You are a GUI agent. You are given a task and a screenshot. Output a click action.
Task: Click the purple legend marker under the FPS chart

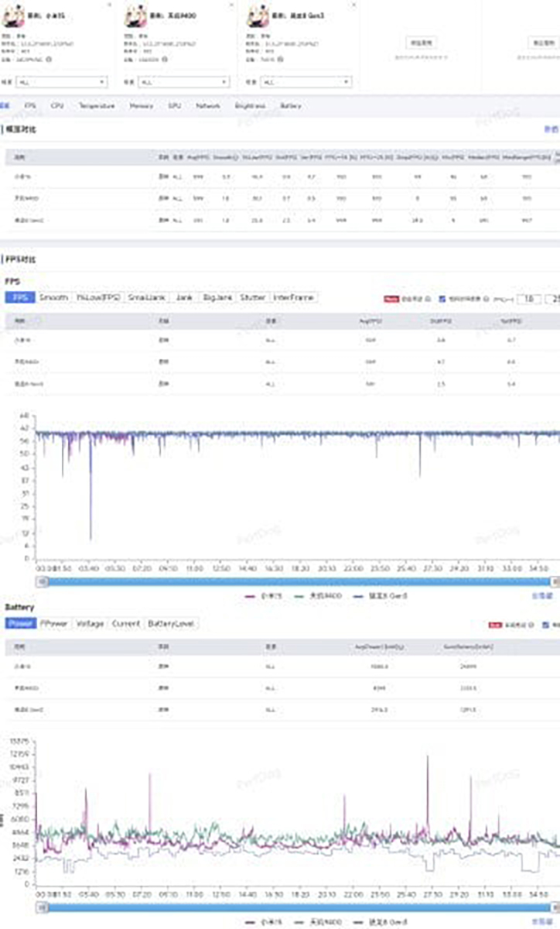point(250,596)
